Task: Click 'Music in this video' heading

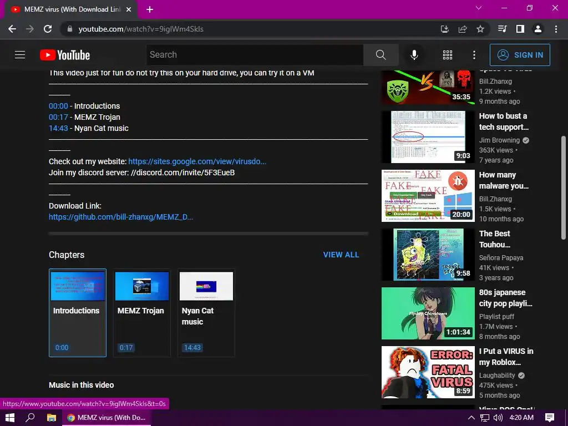Action: [81, 385]
